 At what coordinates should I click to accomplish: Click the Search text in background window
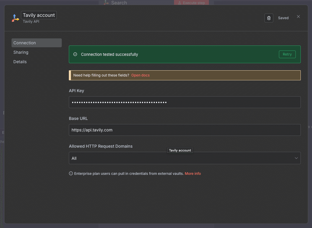tap(119, 3)
